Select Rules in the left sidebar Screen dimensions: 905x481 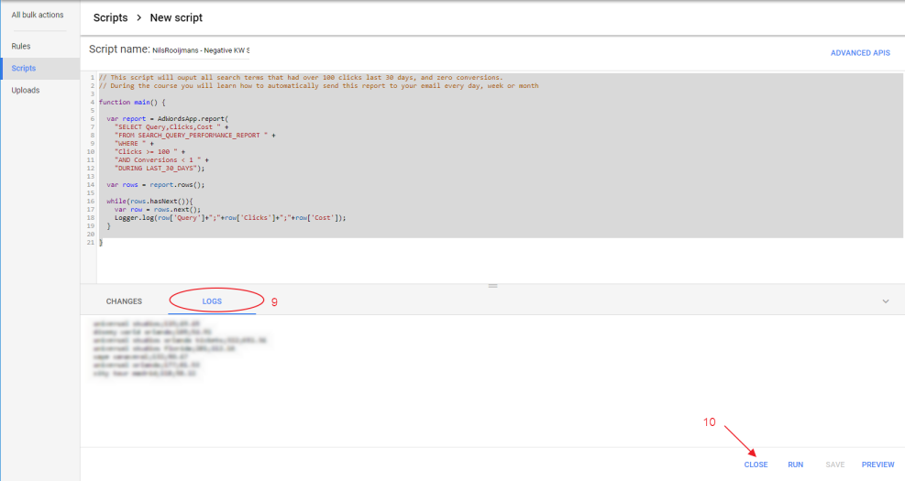pos(21,46)
